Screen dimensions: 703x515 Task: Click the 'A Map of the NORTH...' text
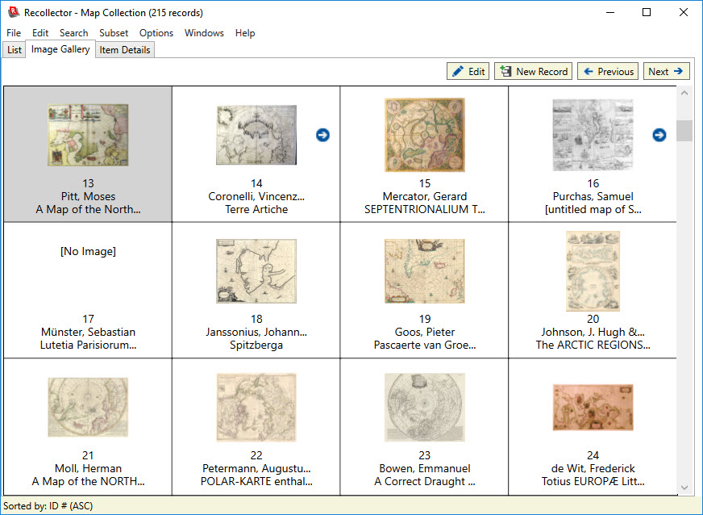pos(88,481)
